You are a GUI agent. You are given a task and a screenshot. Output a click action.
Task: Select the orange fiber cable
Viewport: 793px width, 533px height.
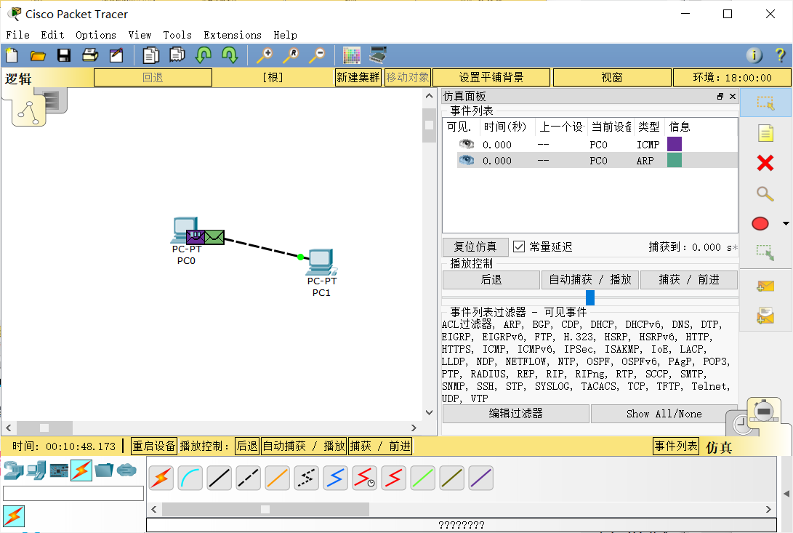click(x=278, y=478)
